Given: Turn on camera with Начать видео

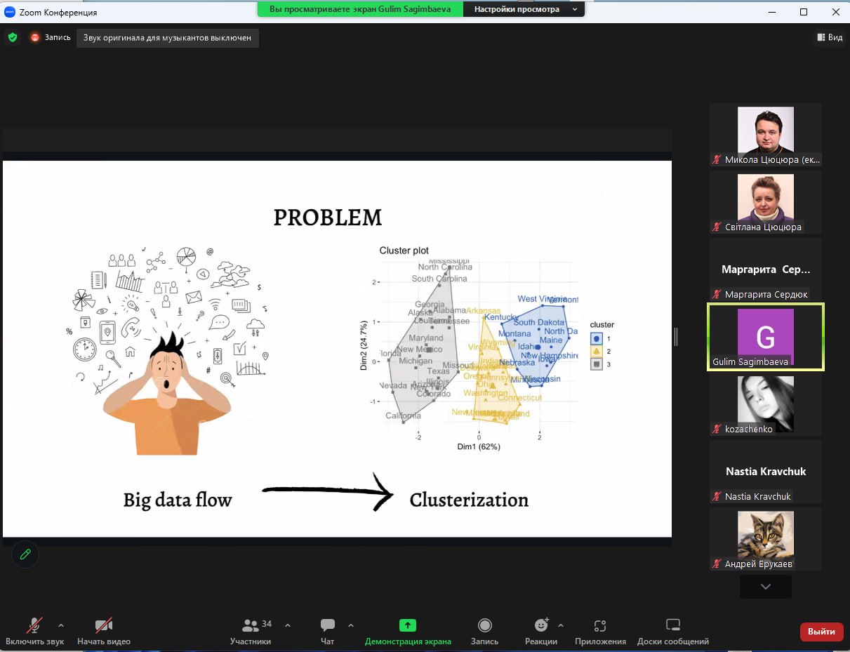Looking at the screenshot, I should tap(104, 625).
